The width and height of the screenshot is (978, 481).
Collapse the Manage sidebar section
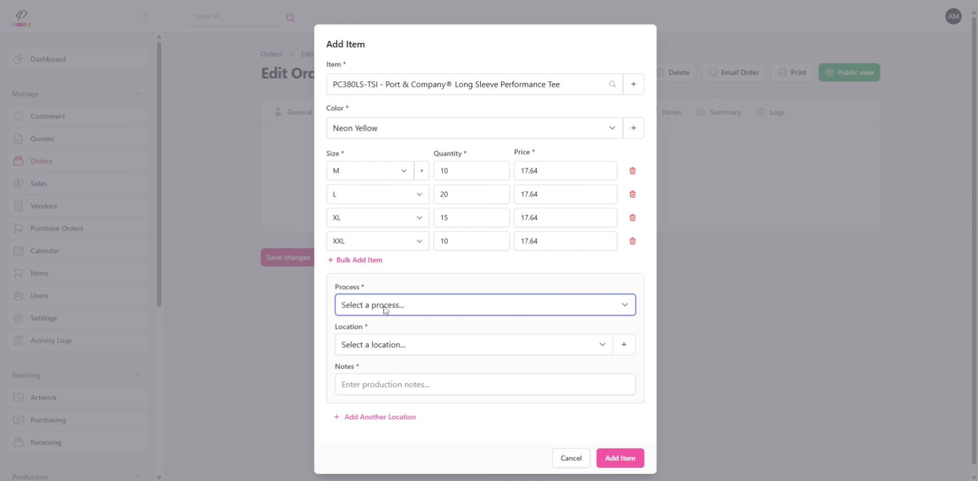(138, 94)
